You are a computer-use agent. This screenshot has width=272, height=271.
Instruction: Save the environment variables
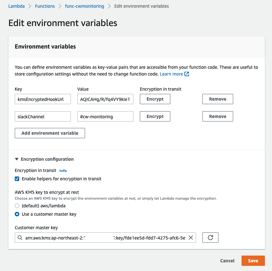253,261
